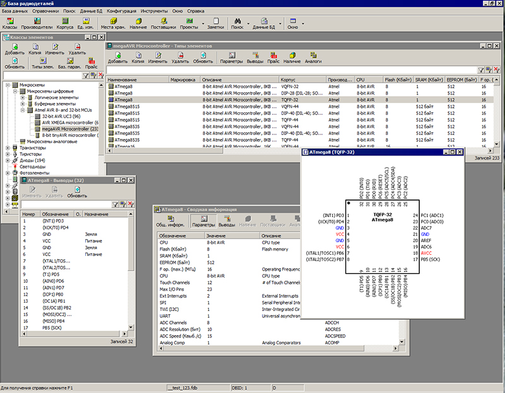Open Выводы in megaAVR Типы элементов window
The image size is (505, 393).
[255, 58]
